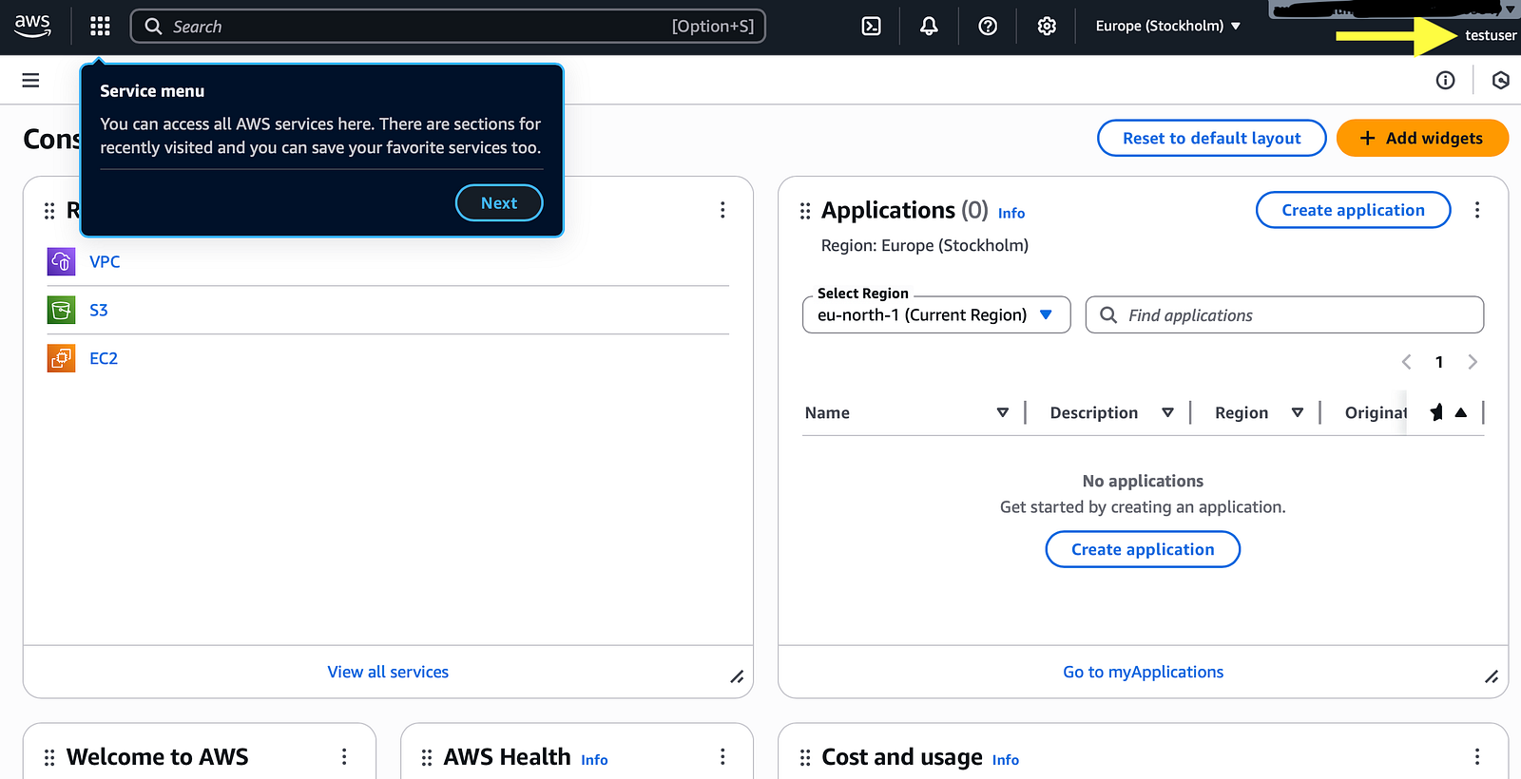
Task: Click the Find applications search box
Action: tap(1284, 314)
